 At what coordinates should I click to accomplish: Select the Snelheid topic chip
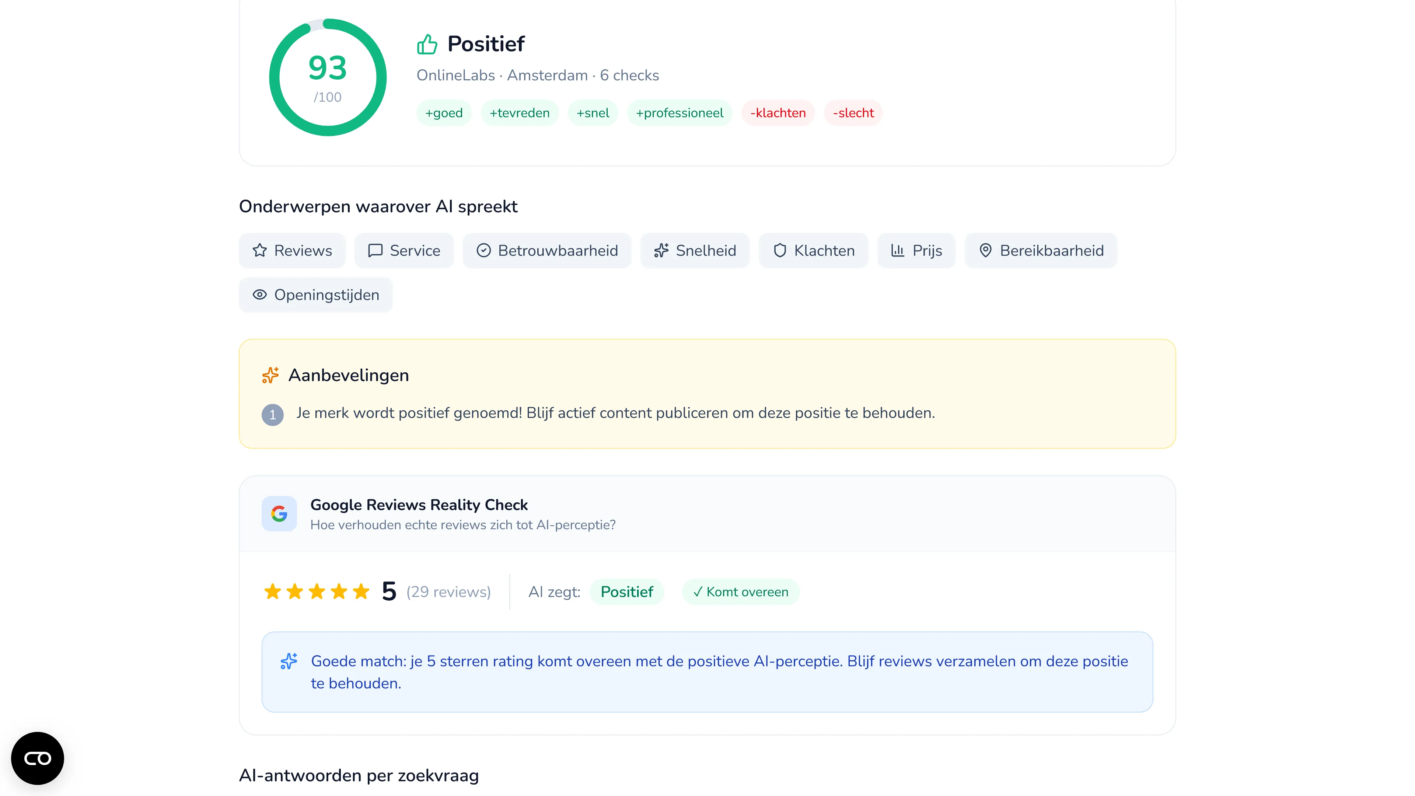point(695,251)
